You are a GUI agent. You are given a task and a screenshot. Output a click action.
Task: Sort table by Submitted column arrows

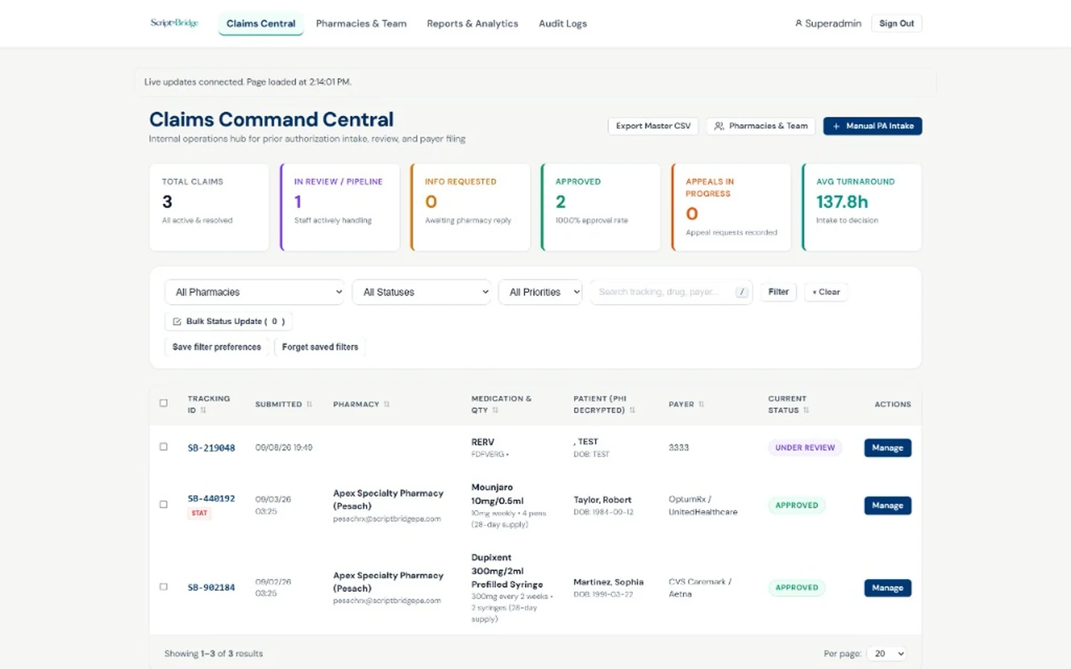pos(309,404)
